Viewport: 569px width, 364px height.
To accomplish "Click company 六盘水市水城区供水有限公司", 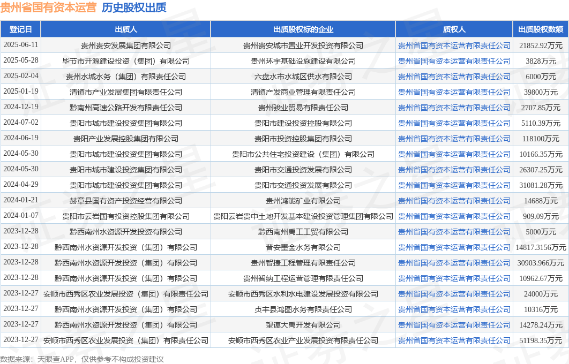I will click(303, 77).
